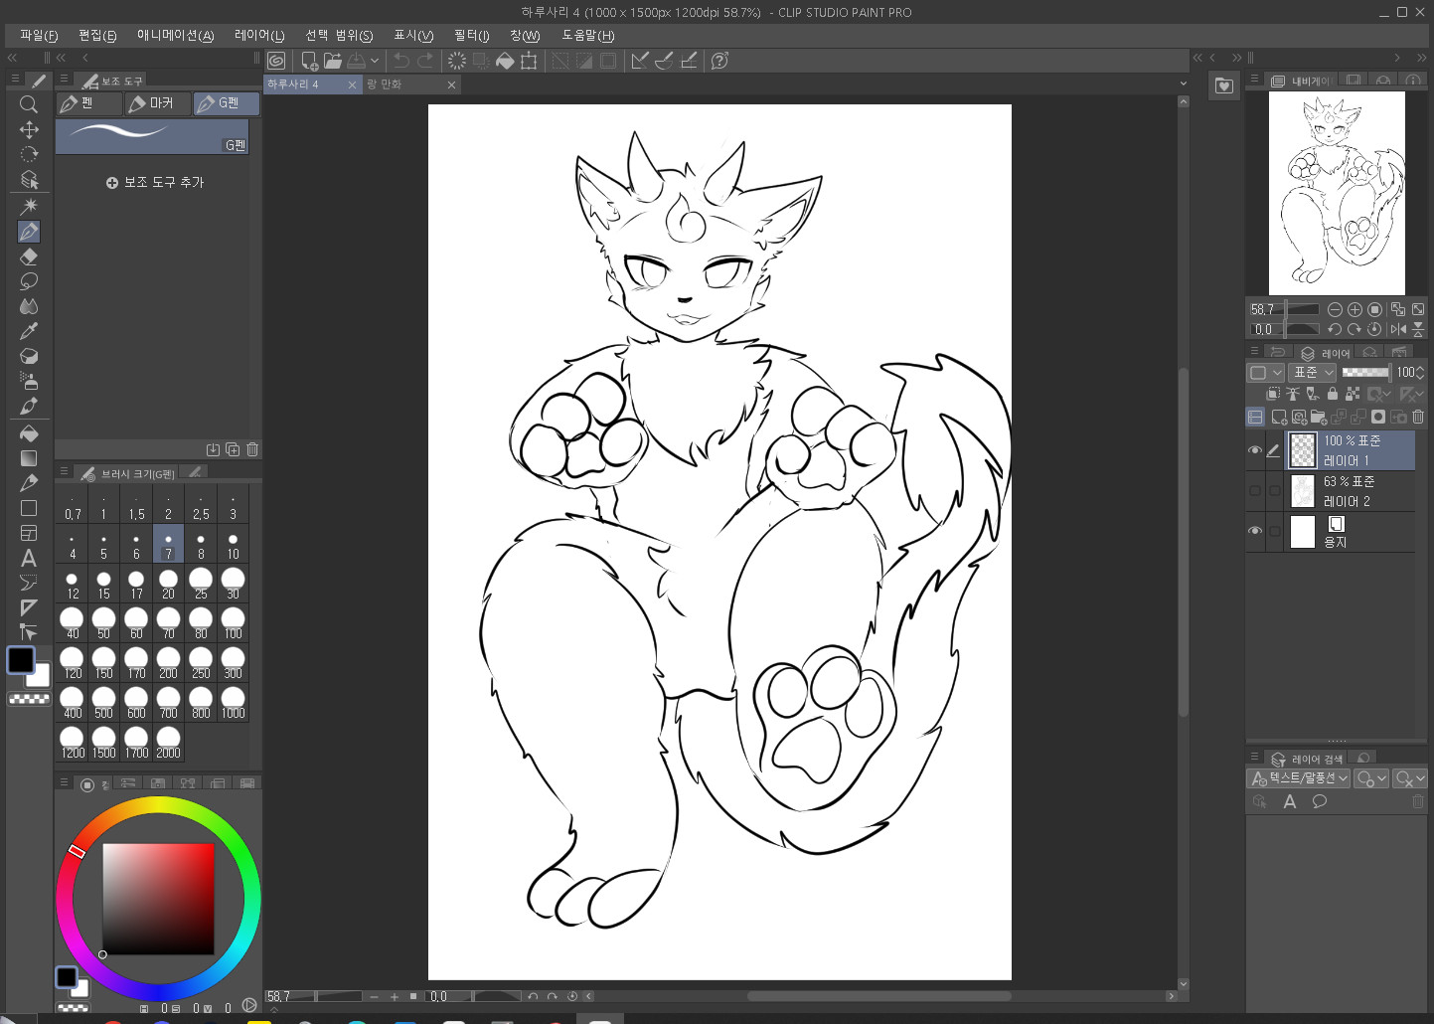
Task: Select the Zoom magnifier tool
Action: [x=29, y=104]
